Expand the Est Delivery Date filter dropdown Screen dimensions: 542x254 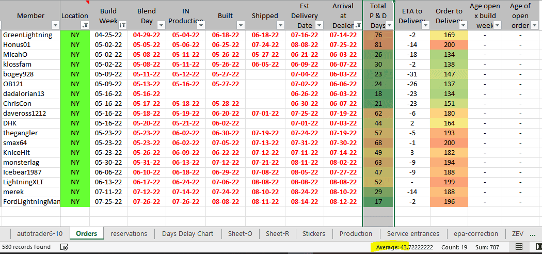(318, 25)
